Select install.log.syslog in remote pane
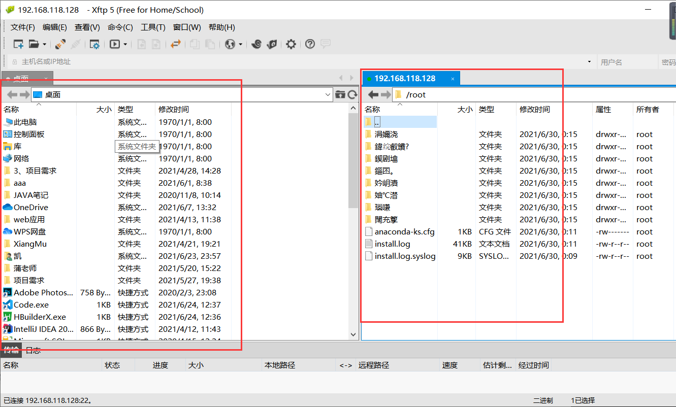Viewport: 676px width, 407px height. point(400,256)
